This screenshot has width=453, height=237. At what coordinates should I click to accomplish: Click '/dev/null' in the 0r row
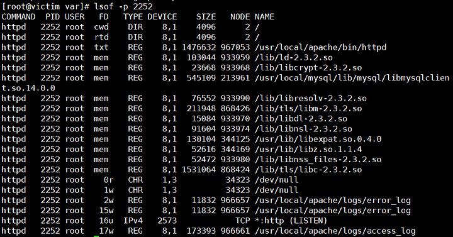(276, 180)
